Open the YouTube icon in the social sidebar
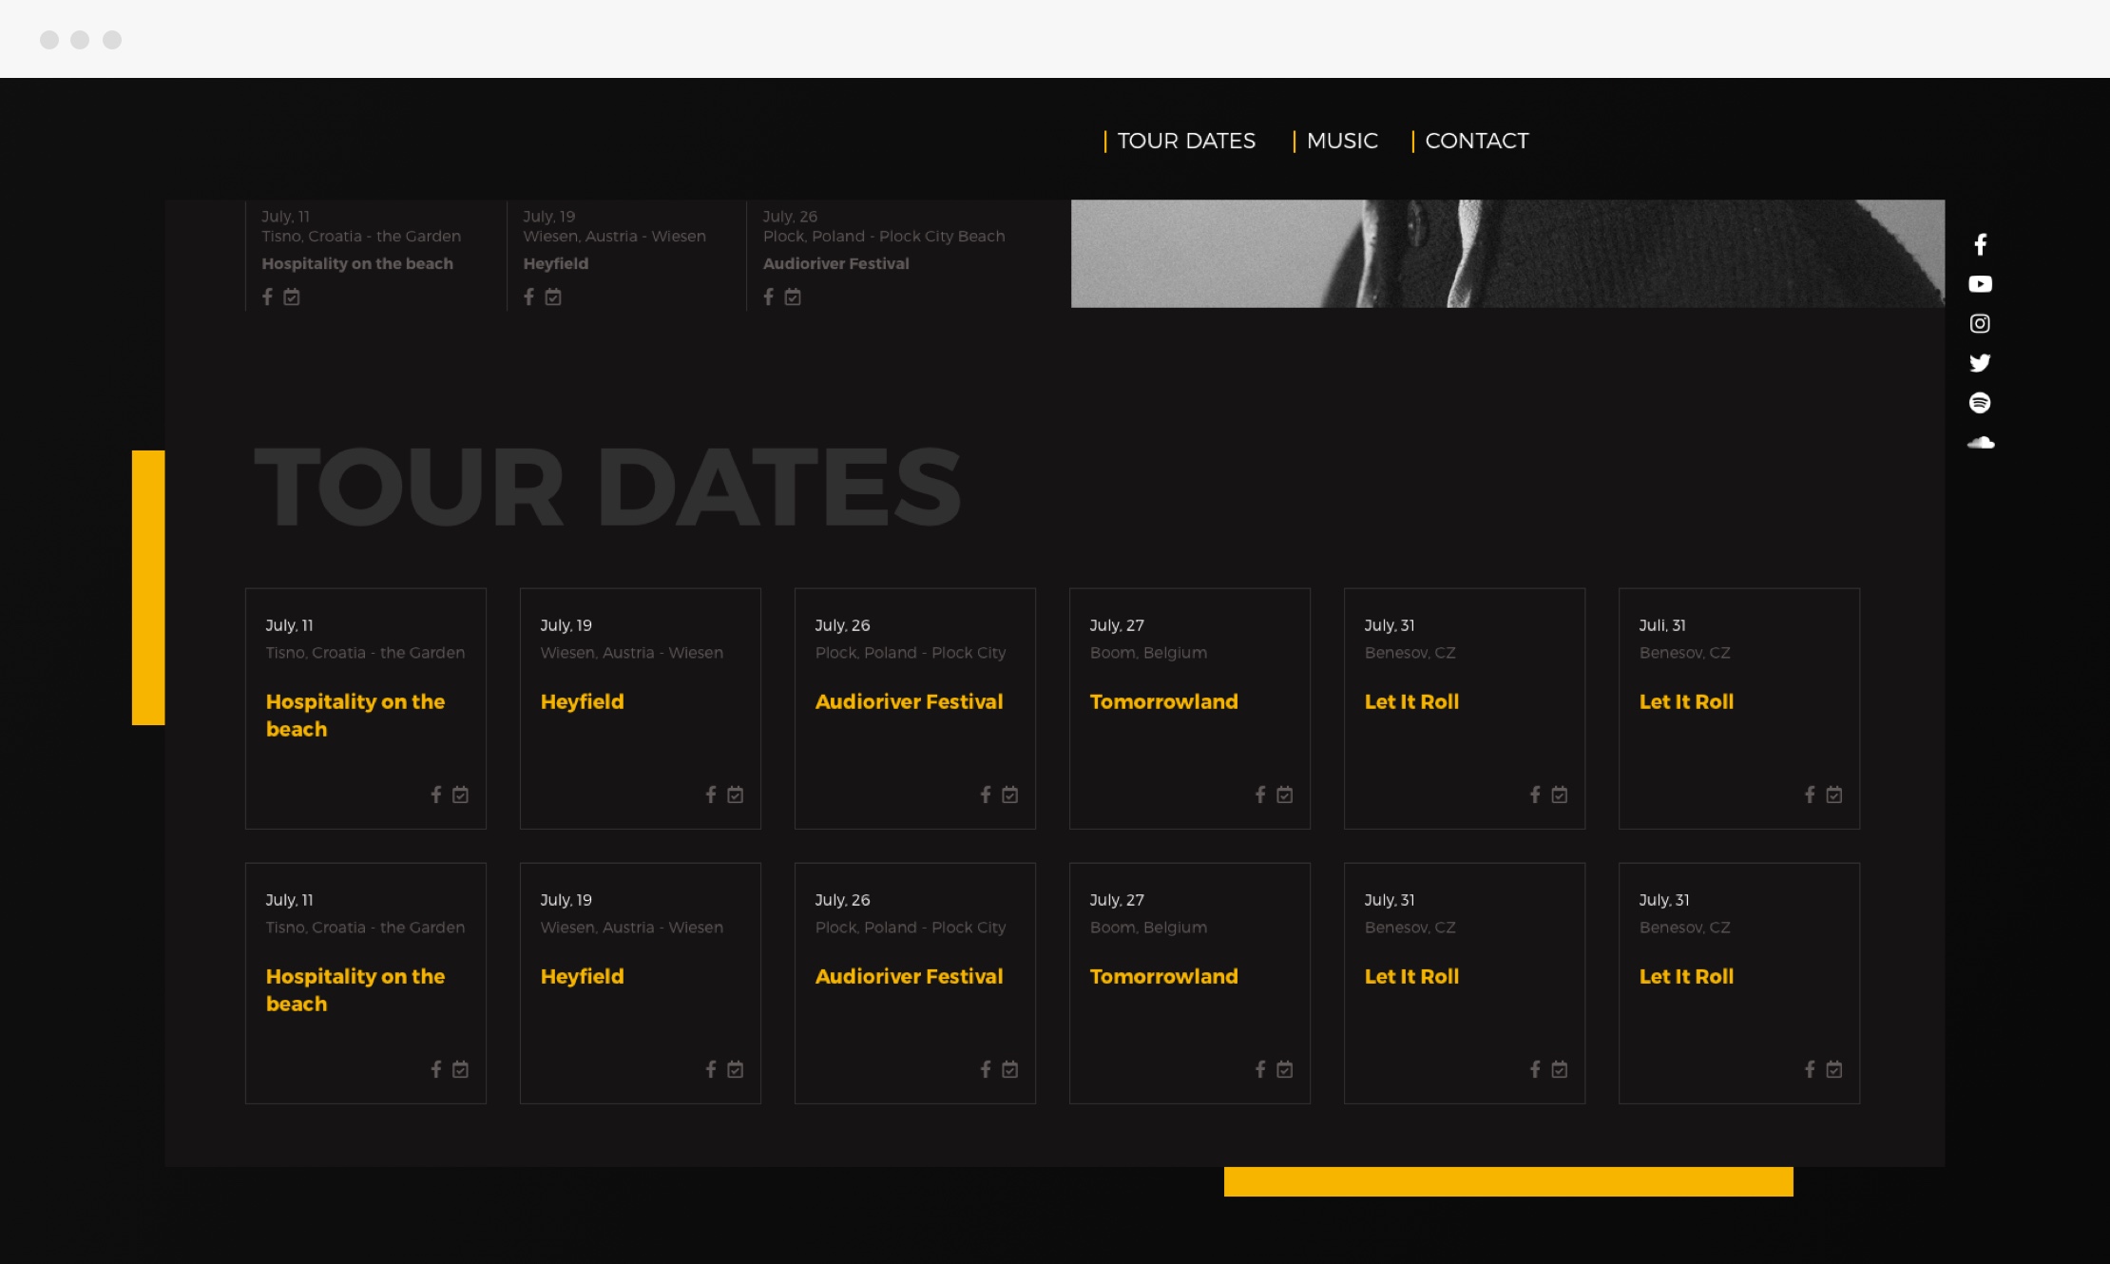Image resolution: width=2110 pixels, height=1264 pixels. pos(1980,284)
